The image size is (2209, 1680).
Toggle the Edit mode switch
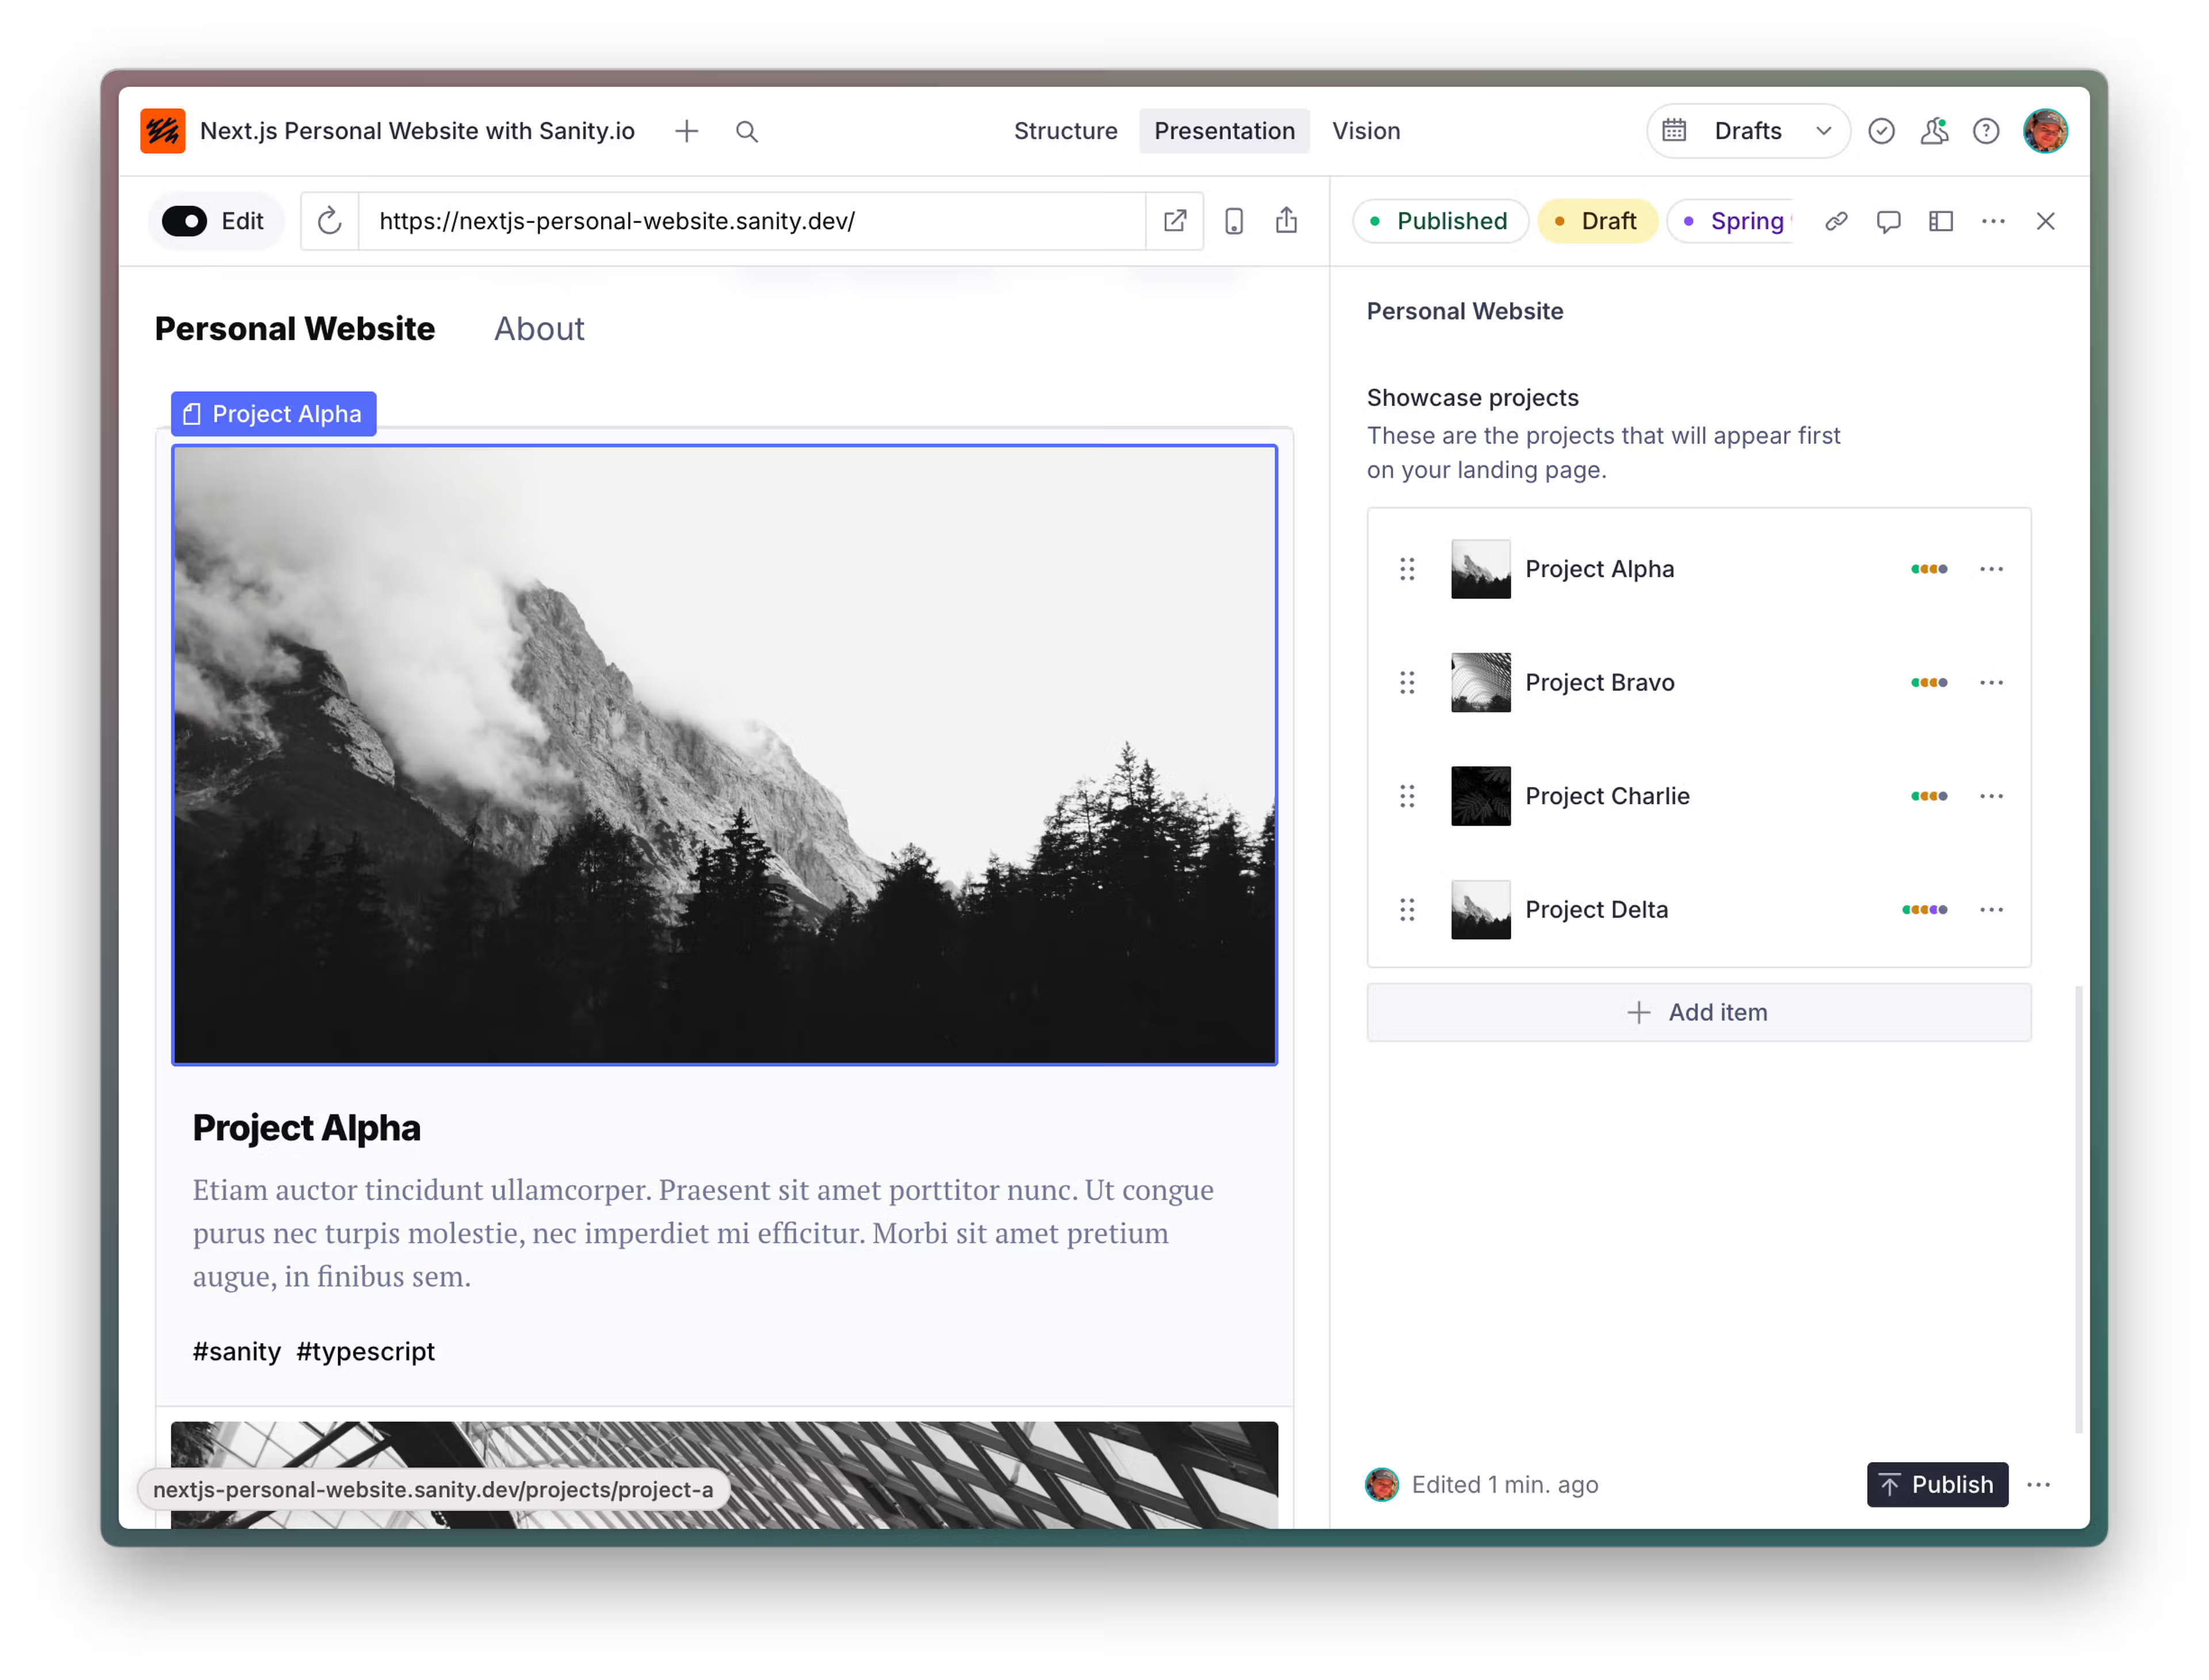[184, 221]
